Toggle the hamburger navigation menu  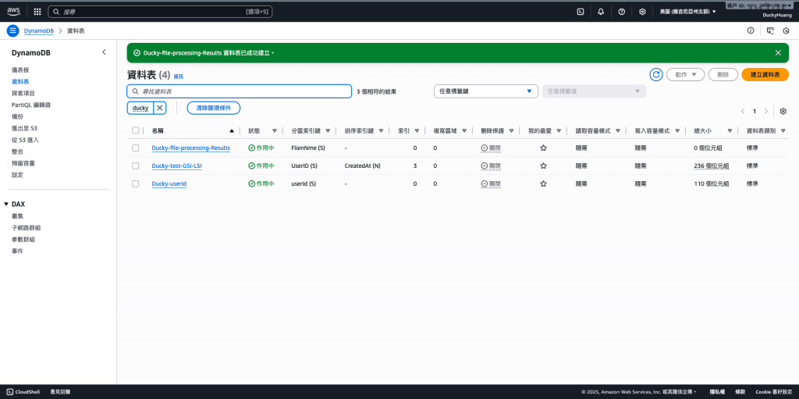[x=12, y=30]
